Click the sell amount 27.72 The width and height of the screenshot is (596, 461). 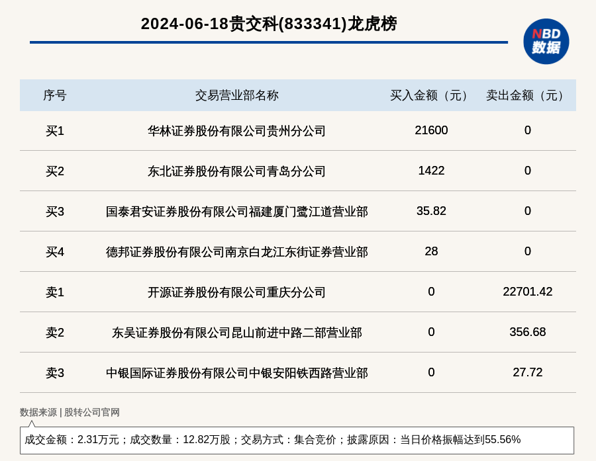528,372
